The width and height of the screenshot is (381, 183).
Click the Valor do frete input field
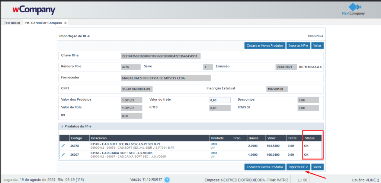coord(220,100)
